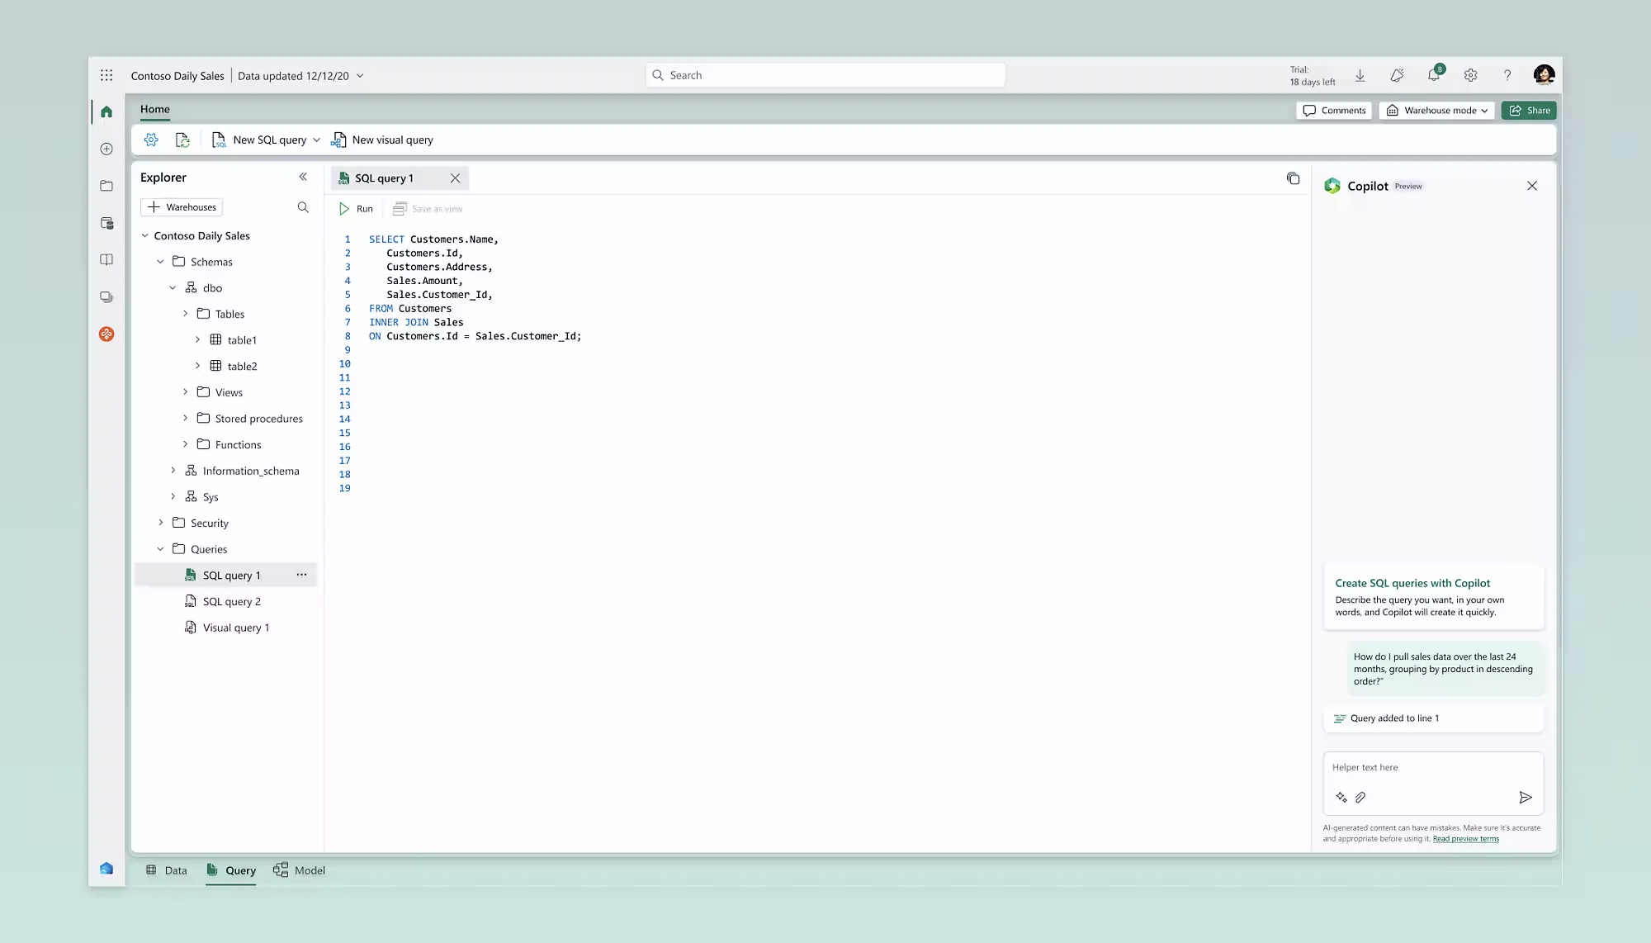
Task: Click the refresh document toolbar icon
Action: tap(182, 140)
